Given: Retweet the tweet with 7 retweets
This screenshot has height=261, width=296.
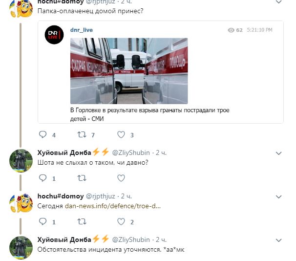Looking at the screenshot, I should click(x=82, y=134).
